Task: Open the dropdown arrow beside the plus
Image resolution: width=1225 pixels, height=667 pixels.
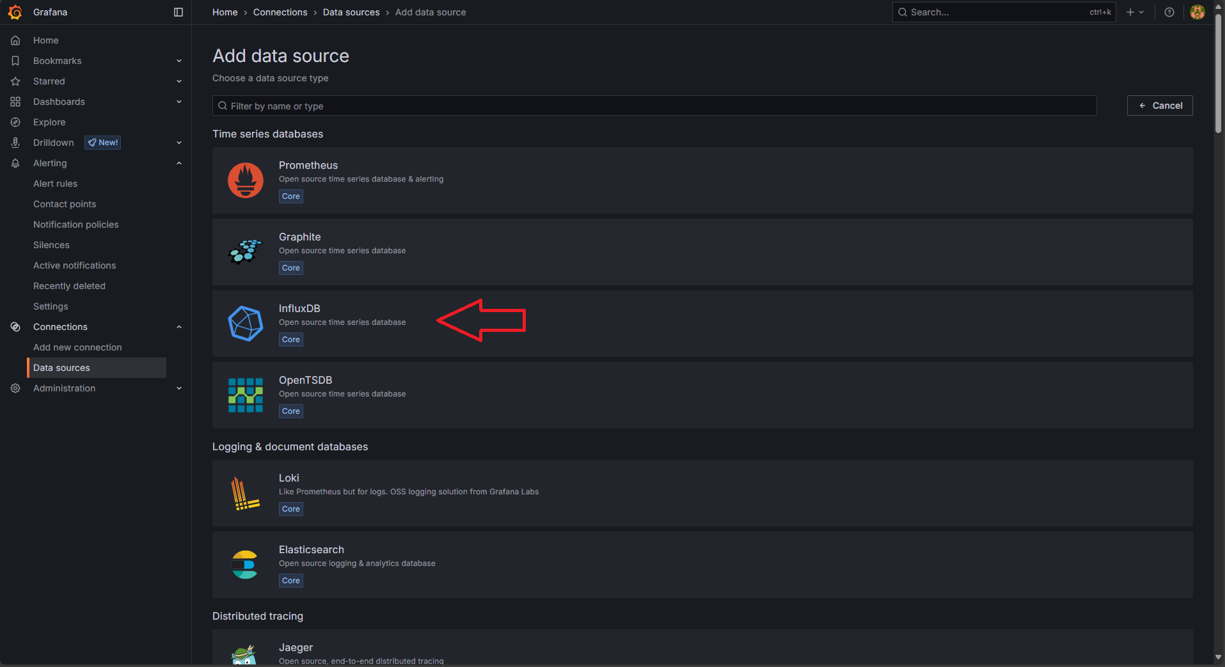Action: (x=1141, y=12)
